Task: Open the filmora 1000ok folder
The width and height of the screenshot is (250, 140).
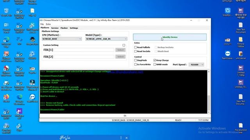Action: 241,42
